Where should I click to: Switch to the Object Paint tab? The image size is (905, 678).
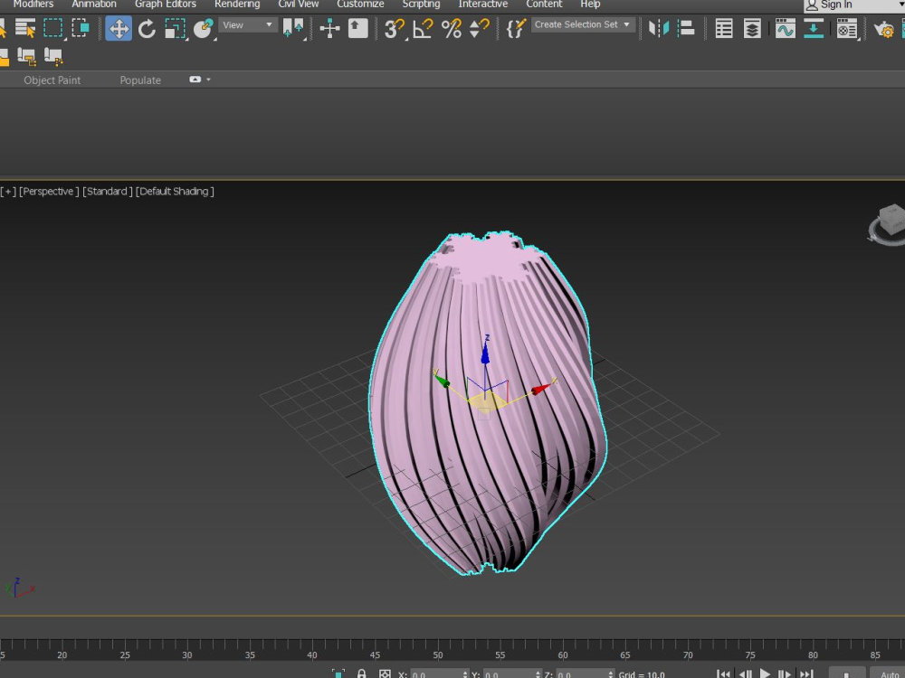pos(52,80)
